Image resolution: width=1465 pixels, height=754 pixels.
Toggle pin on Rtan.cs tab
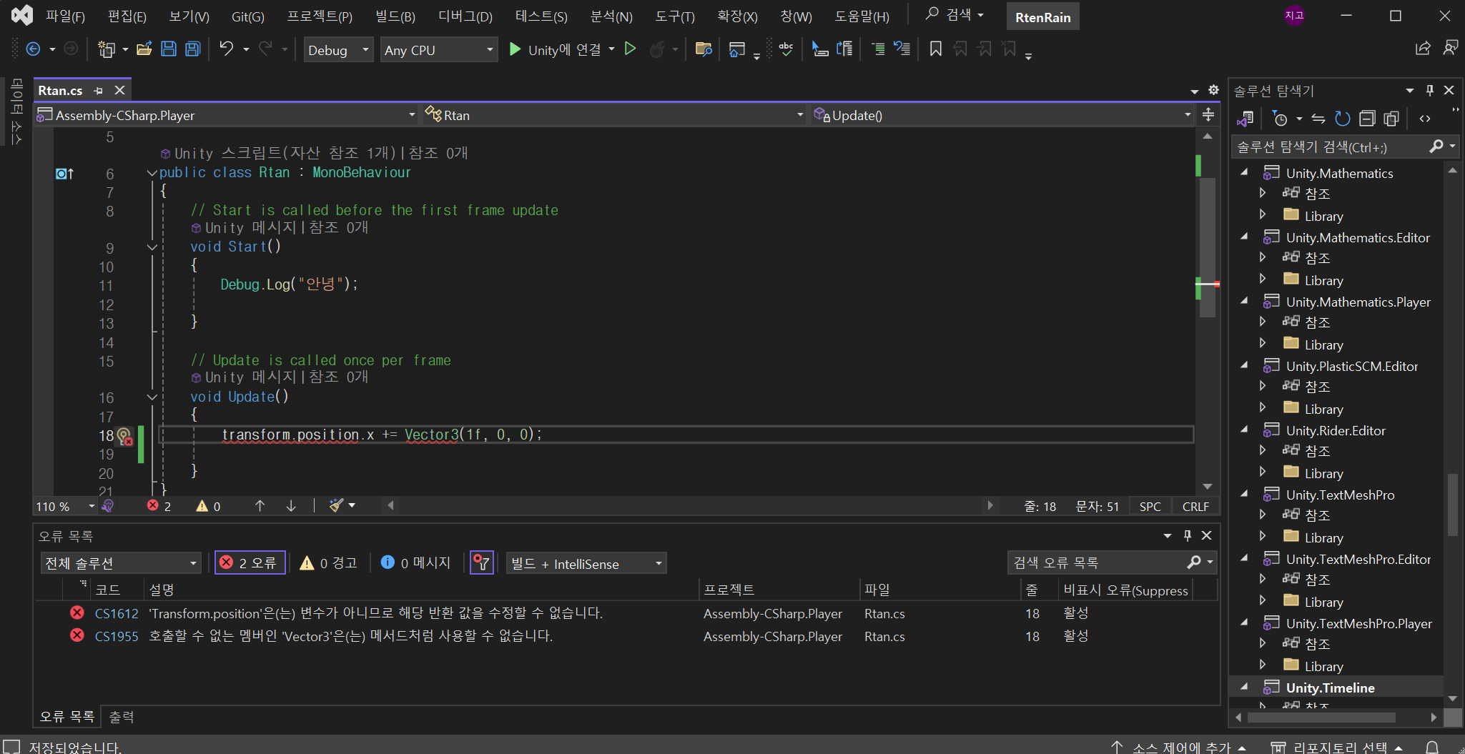[99, 91]
